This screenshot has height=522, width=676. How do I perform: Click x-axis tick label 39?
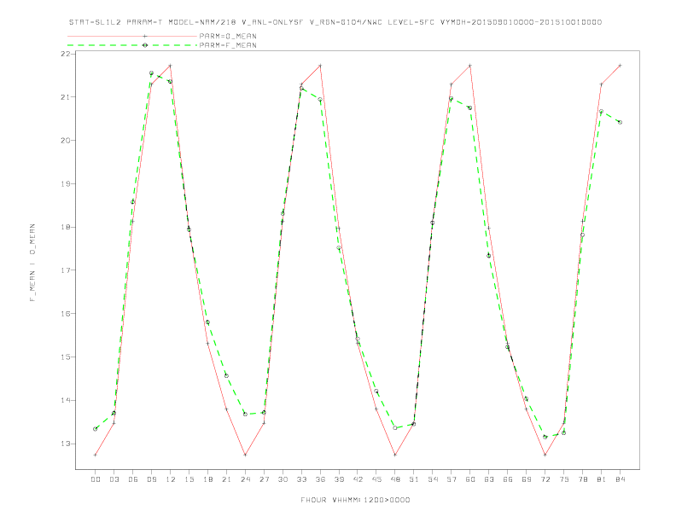coord(339,479)
